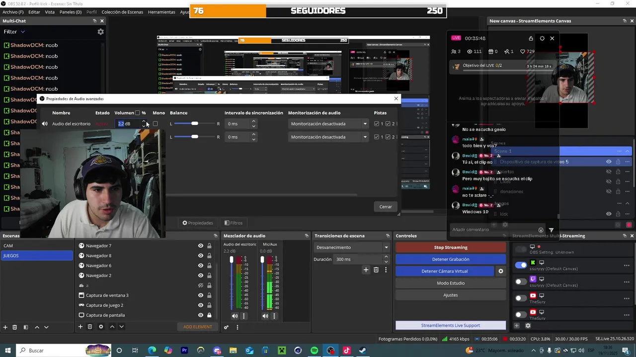This screenshot has width=636, height=357.
Task: Open monitoring dropdown for Audio del escritorio
Action: 329,124
